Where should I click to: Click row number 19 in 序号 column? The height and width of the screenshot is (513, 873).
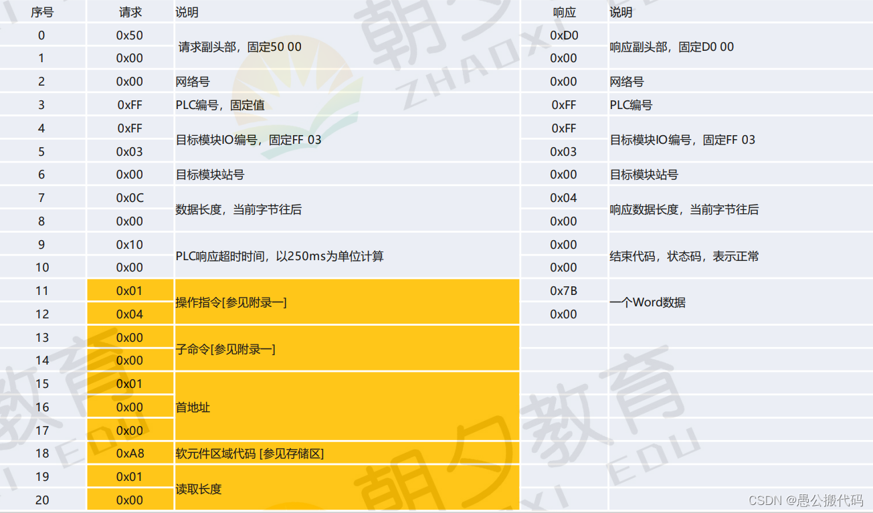click(42, 477)
